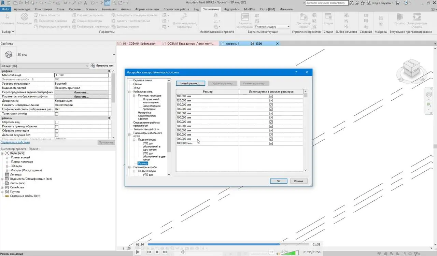
Task: Enable Показать границу обрезки checkbox
Action: (x=57, y=127)
